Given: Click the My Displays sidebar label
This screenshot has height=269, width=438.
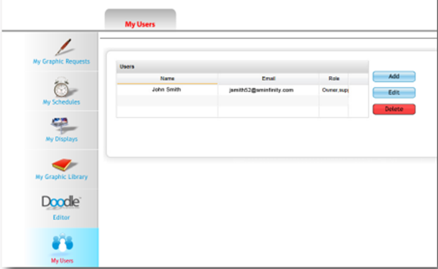Looking at the screenshot, I should (x=62, y=139).
